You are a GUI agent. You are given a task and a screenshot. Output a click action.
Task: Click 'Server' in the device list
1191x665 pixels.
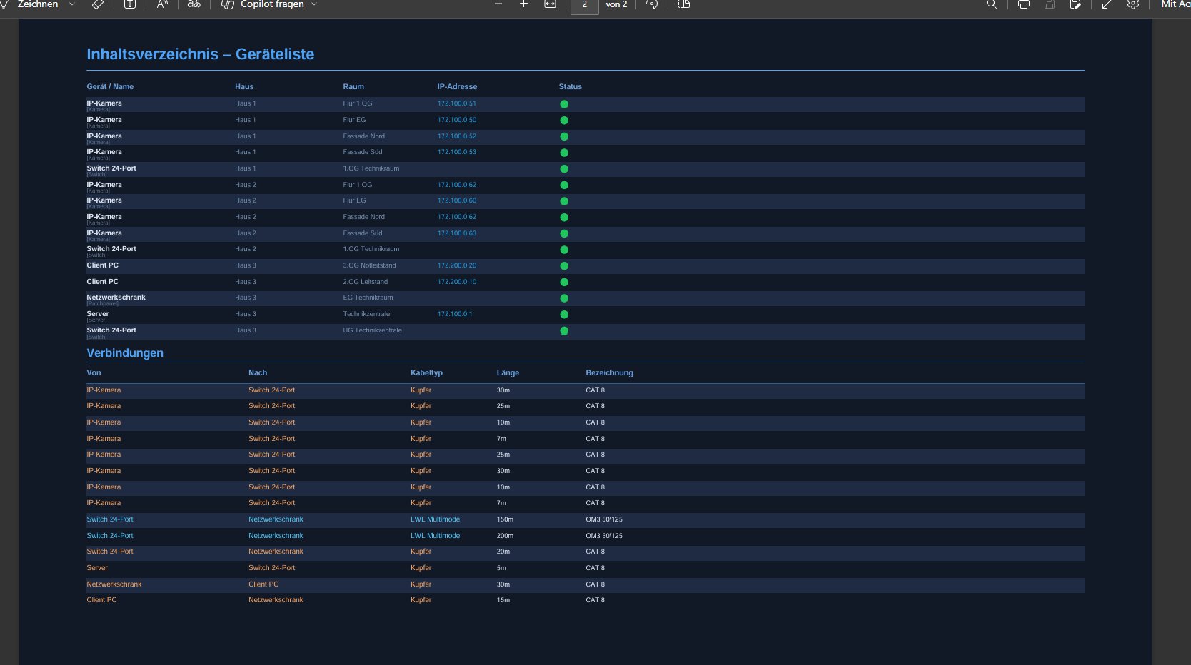pos(98,314)
